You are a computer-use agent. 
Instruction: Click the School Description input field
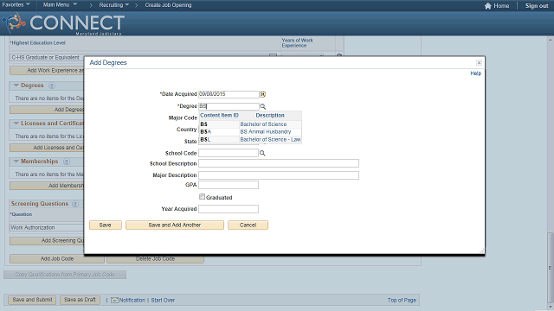point(279,163)
